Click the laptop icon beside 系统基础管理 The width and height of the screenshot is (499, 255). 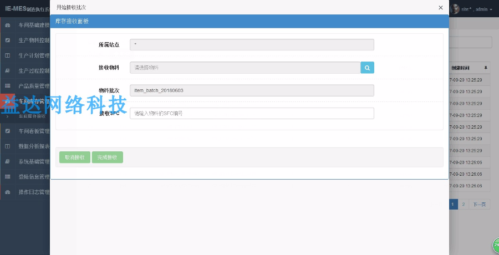[x=8, y=162]
